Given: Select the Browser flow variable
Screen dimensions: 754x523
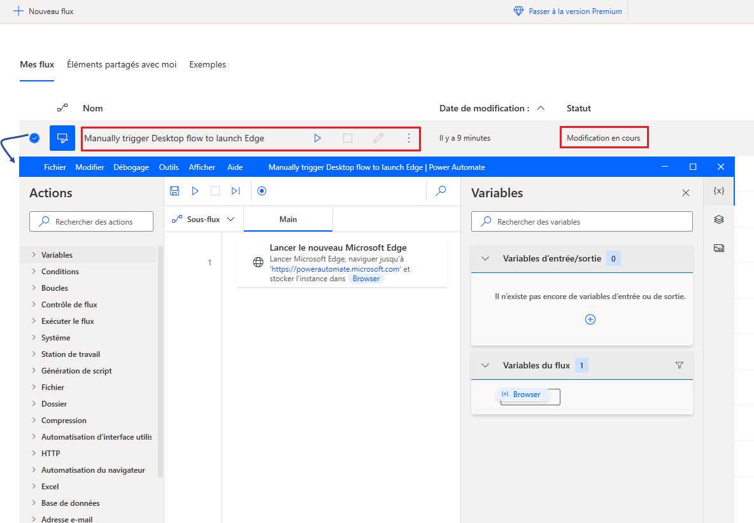Looking at the screenshot, I should coord(522,394).
